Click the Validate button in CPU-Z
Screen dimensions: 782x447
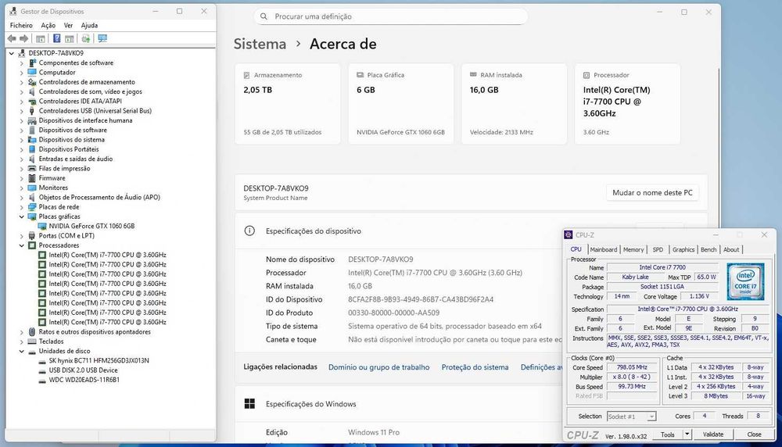tap(712, 434)
